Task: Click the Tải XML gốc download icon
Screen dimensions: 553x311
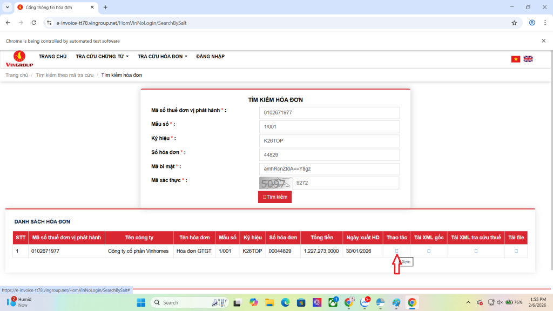Action: coord(429,251)
